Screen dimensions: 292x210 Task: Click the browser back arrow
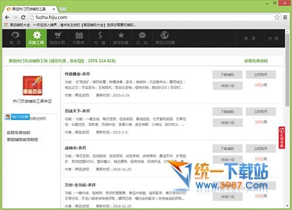point(7,17)
